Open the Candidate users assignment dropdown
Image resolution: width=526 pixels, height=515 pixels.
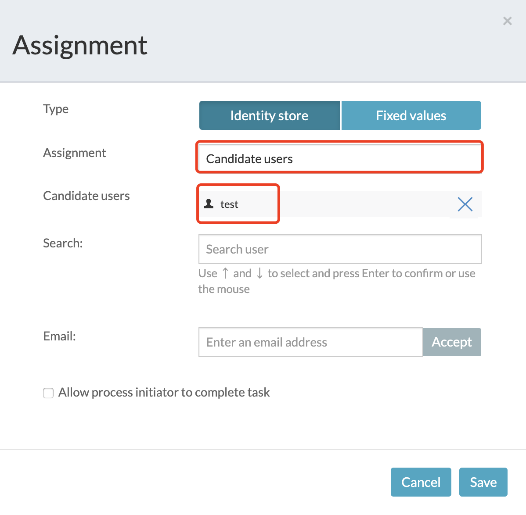339,158
